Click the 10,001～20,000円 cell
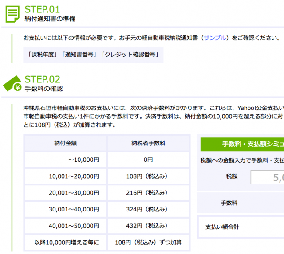Viewport: 284px width, 254px height. (x=65, y=176)
